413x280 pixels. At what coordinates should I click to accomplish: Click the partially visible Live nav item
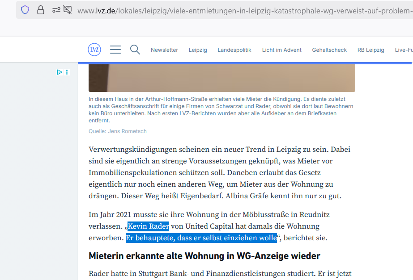403,50
